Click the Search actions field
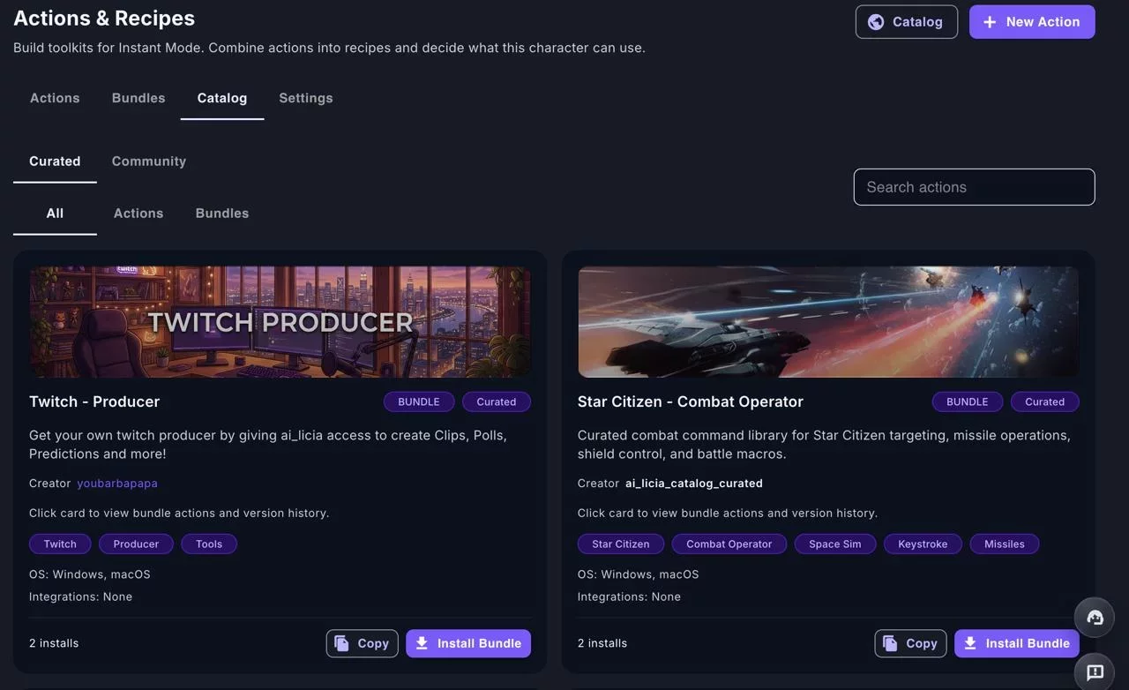 click(974, 187)
